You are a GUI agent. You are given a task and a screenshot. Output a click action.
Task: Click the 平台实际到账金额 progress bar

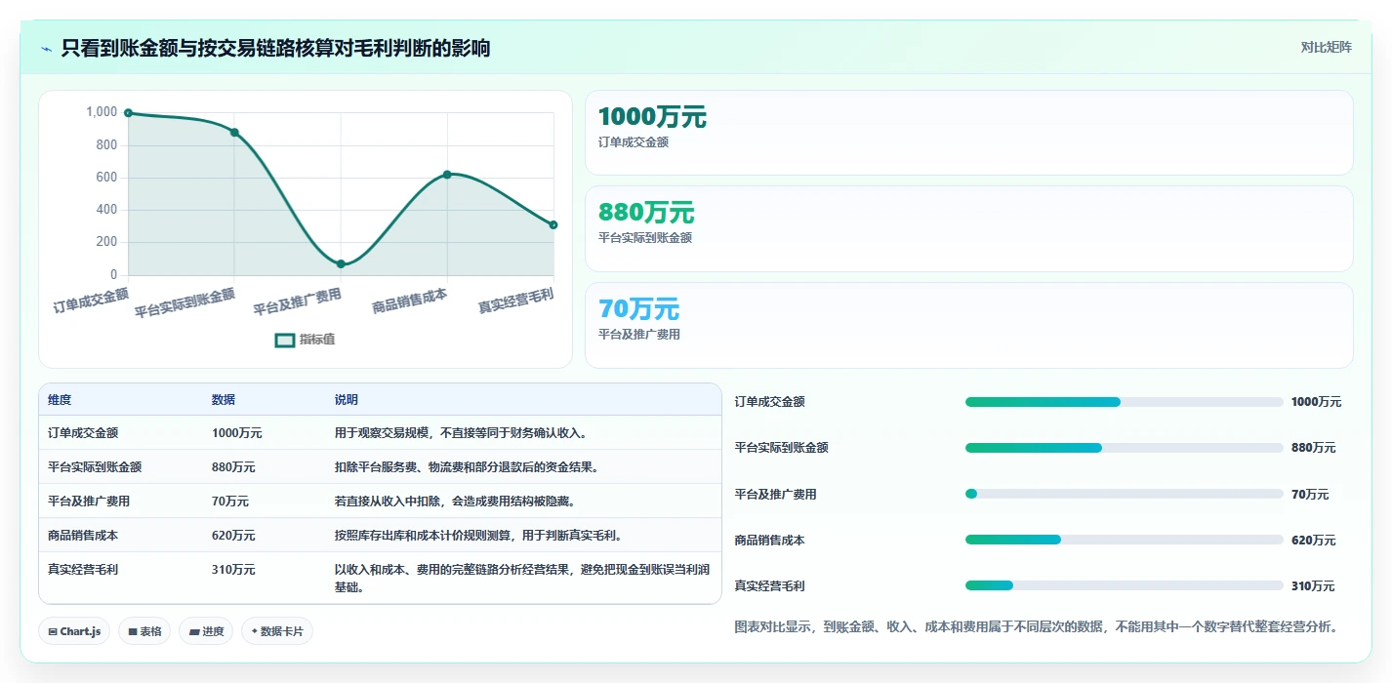[x=1125, y=448]
